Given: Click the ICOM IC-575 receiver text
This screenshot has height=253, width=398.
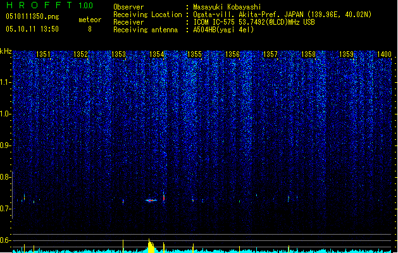Looking at the screenshot, I should pos(254,22).
